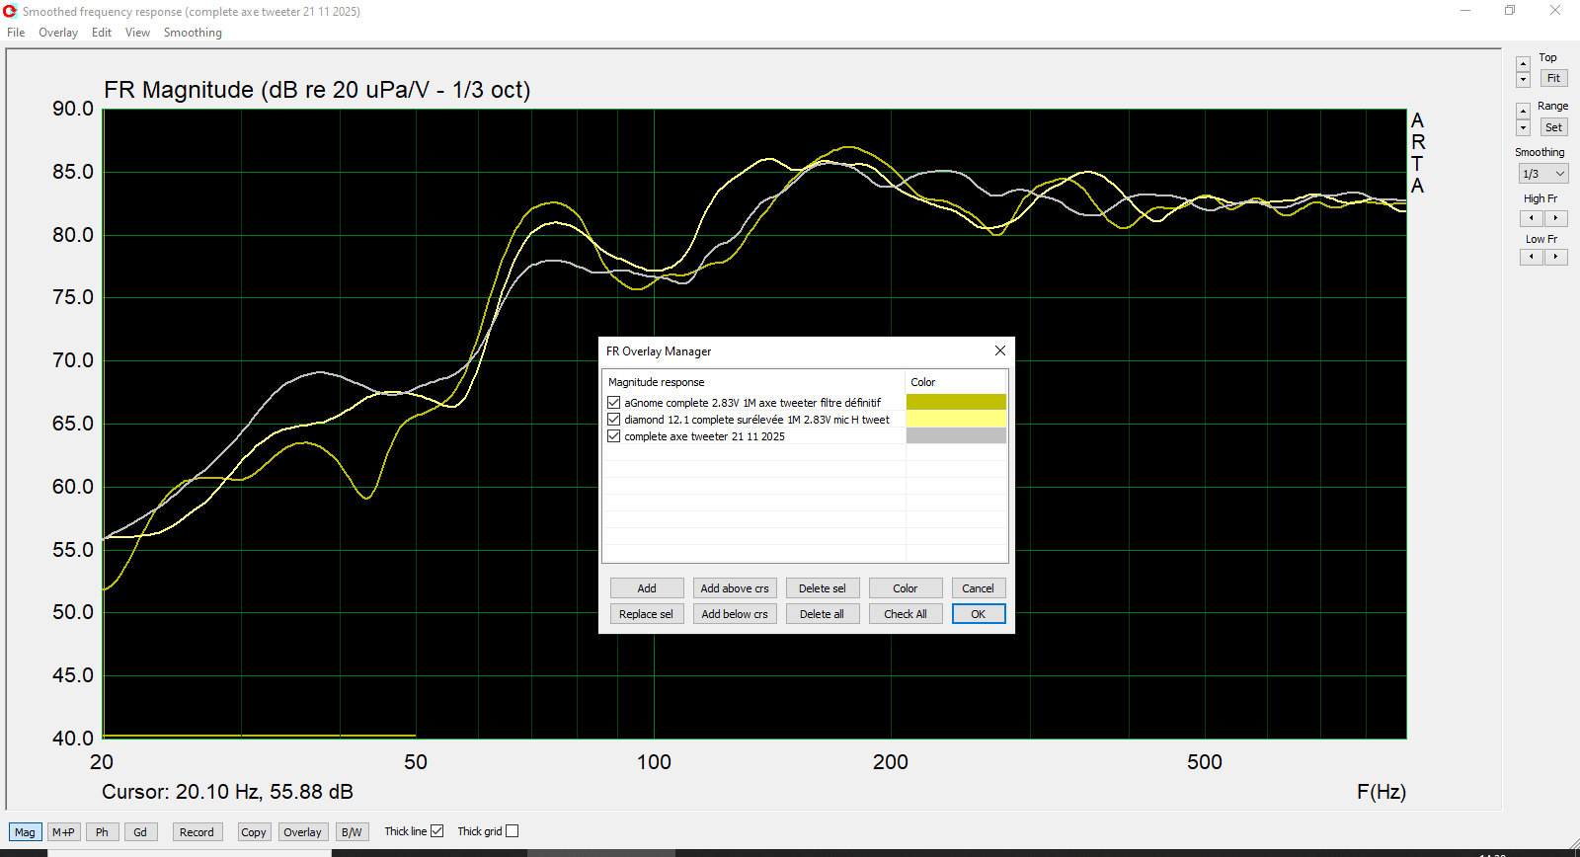
Task: Click the Delete all button
Action: point(822,614)
